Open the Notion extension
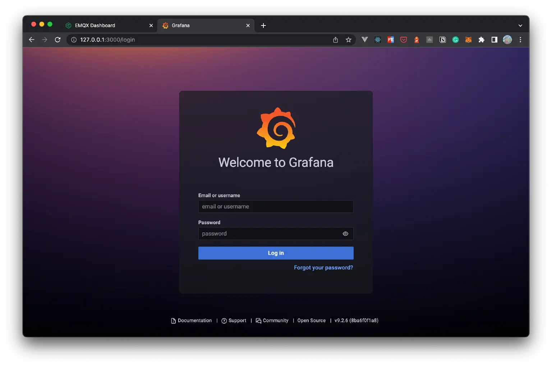 (x=442, y=40)
